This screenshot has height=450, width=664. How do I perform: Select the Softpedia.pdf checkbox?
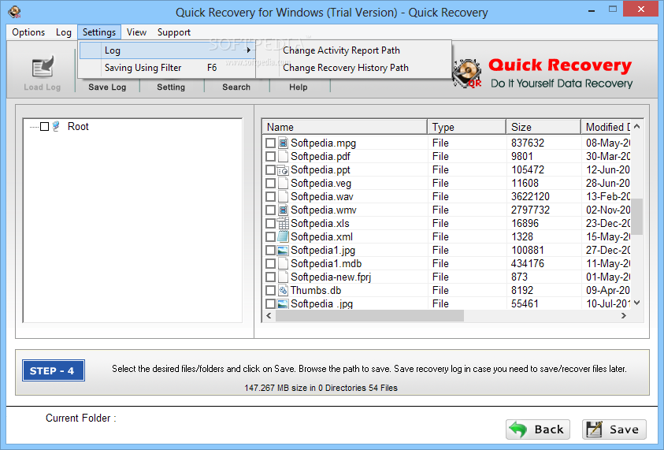click(x=271, y=156)
